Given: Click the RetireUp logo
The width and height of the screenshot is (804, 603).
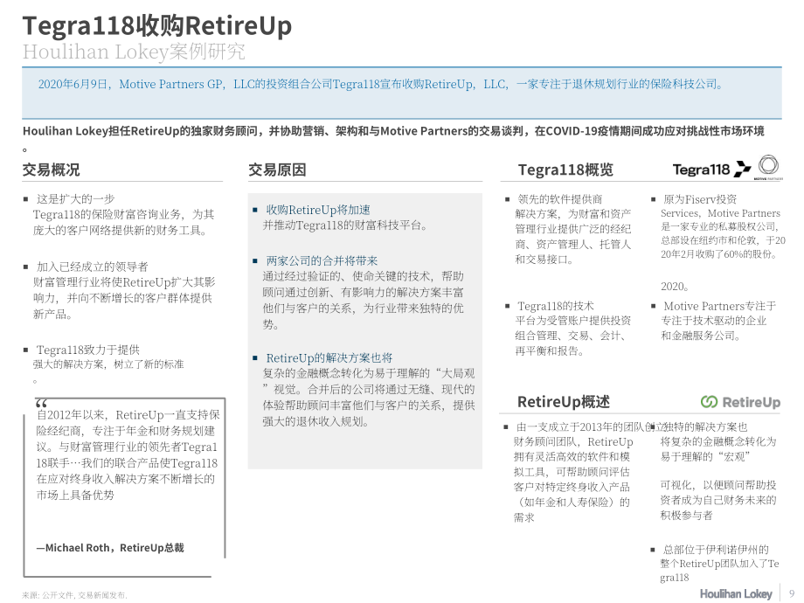Looking at the screenshot, I should (740, 402).
